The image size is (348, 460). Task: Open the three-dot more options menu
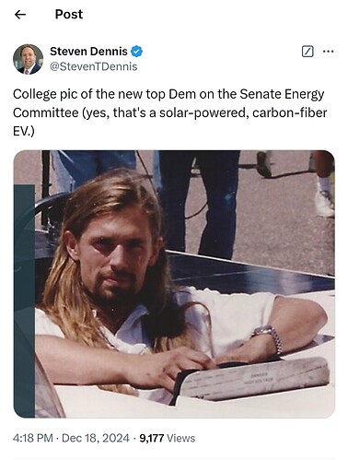[329, 52]
